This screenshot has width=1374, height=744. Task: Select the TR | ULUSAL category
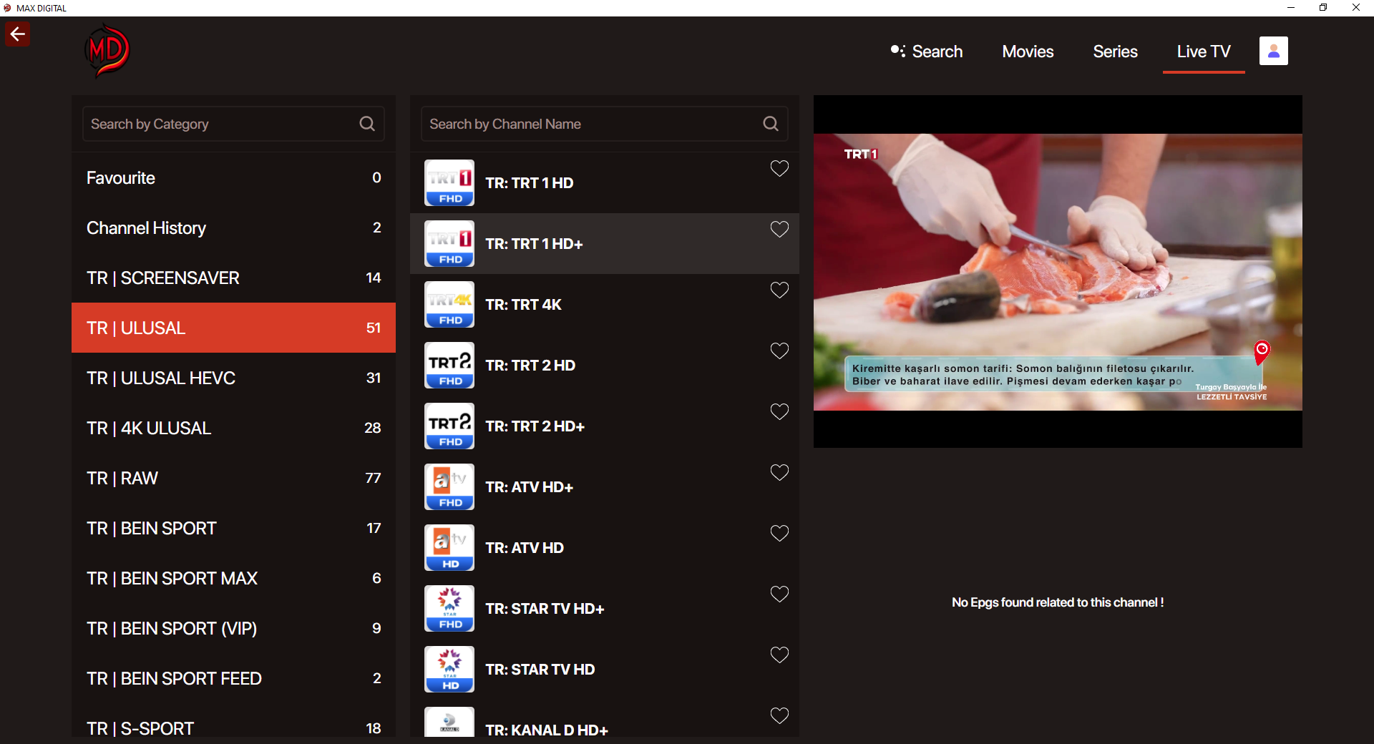(x=233, y=328)
